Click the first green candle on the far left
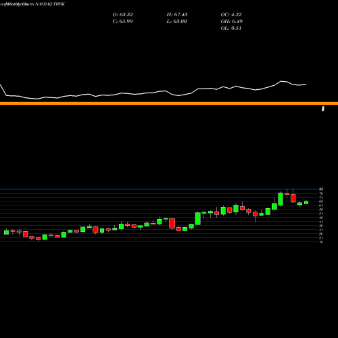Screen dimensions: 338x338 coord(6,232)
